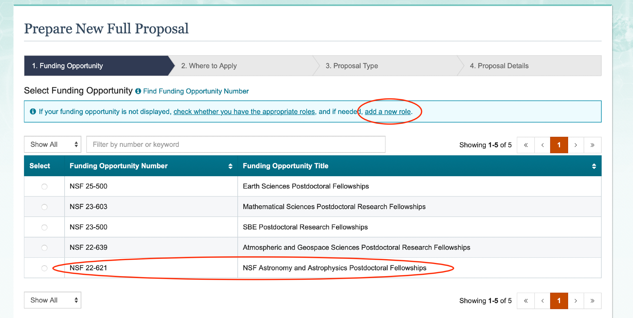Go to first page using bottom pagination

coord(526,301)
